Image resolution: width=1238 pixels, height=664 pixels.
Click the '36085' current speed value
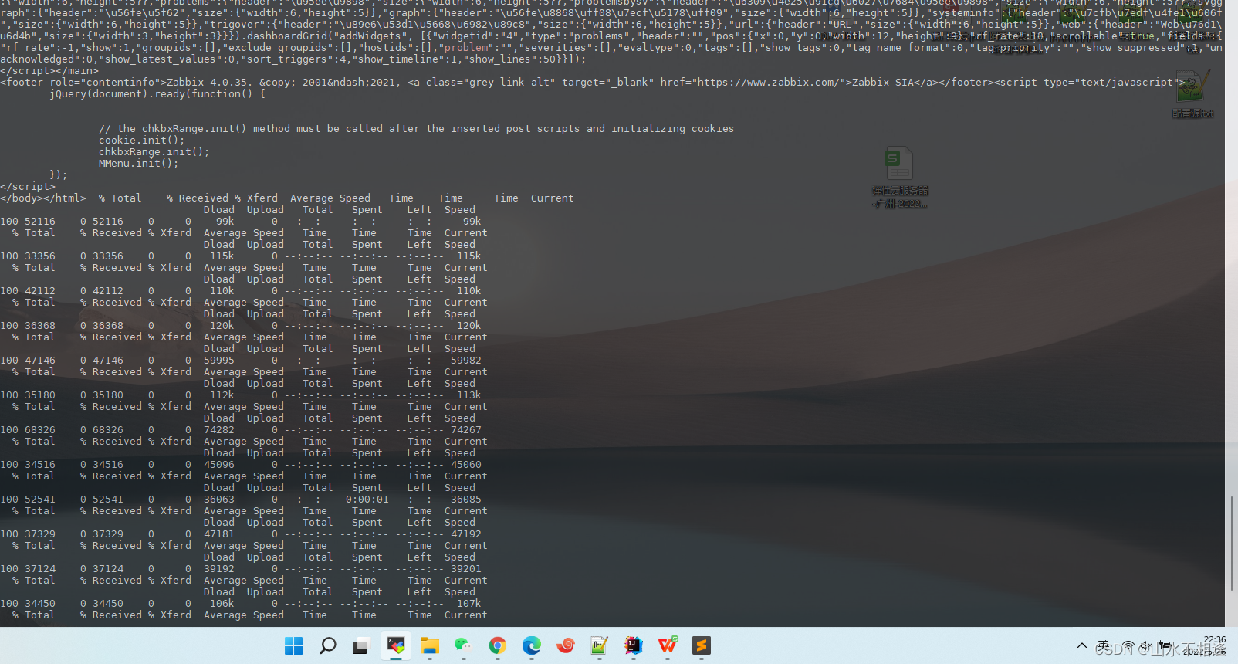click(466, 499)
